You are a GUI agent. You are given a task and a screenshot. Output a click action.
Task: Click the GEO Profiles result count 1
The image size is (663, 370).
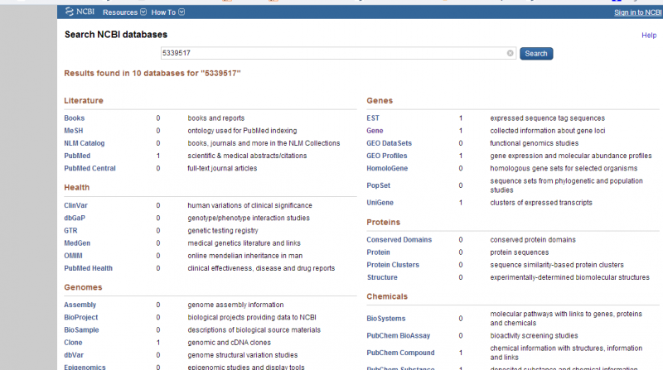pos(461,156)
